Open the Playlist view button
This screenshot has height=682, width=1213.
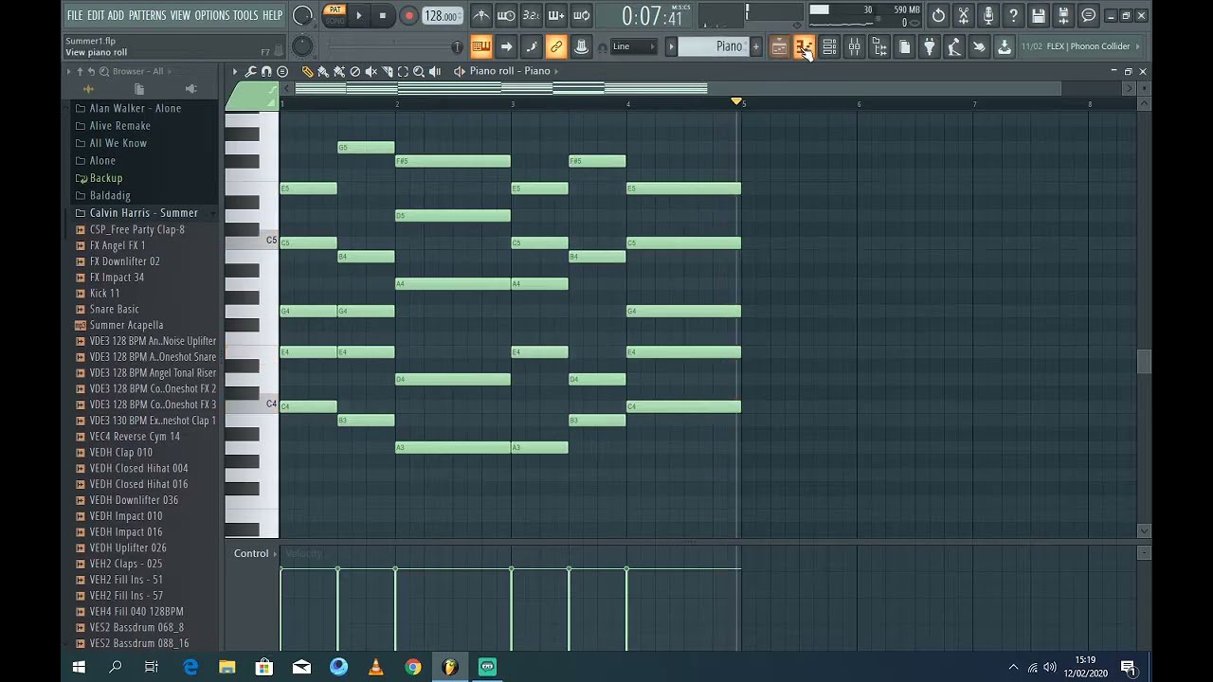pyautogui.click(x=779, y=46)
